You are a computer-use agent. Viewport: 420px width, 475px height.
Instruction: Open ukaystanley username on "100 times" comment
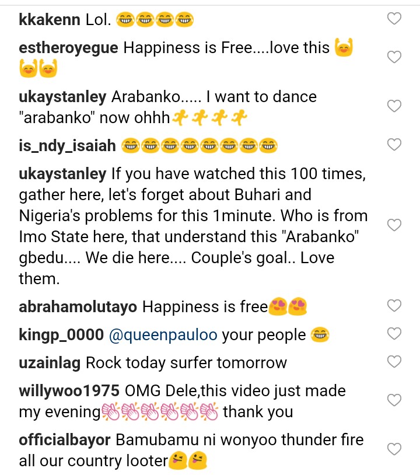pyautogui.click(x=62, y=174)
